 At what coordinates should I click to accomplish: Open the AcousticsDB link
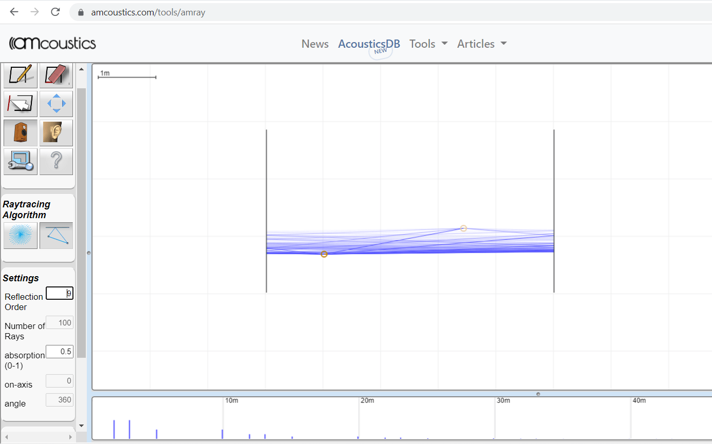[369, 44]
